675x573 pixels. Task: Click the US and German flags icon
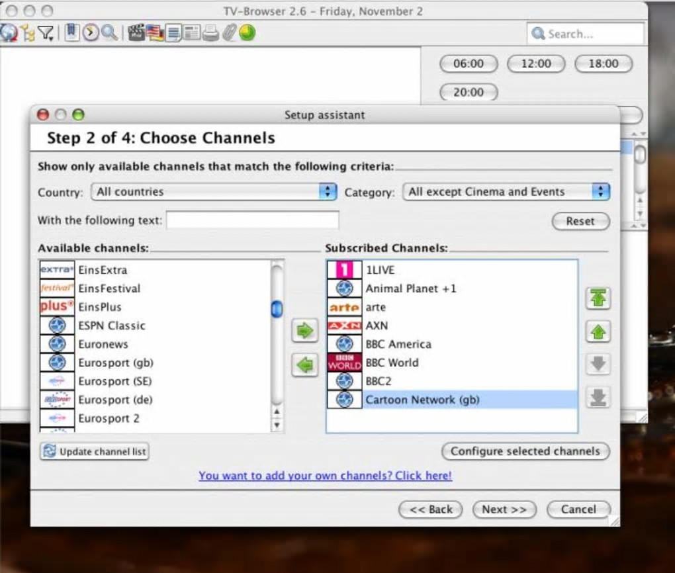pos(155,33)
